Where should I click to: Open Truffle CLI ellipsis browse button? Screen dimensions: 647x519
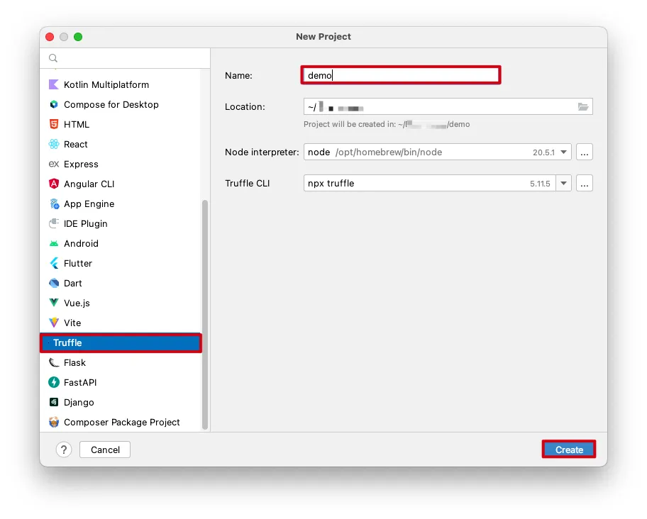[585, 183]
